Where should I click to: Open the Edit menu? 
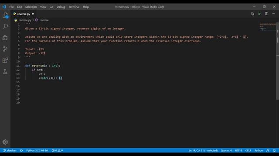(x=19, y=7)
